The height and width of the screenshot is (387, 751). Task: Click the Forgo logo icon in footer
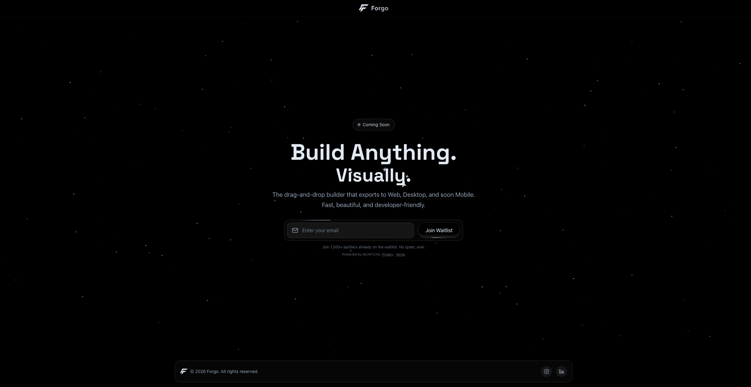pyautogui.click(x=184, y=371)
